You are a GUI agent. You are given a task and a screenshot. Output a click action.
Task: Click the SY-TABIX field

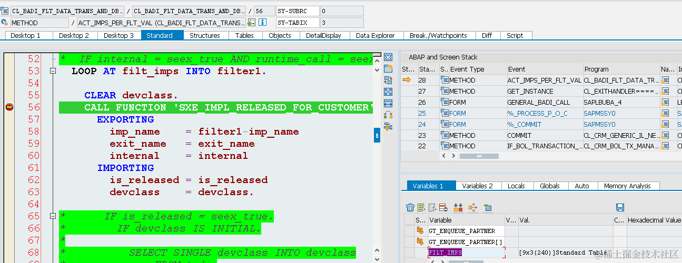pyautogui.click(x=297, y=23)
